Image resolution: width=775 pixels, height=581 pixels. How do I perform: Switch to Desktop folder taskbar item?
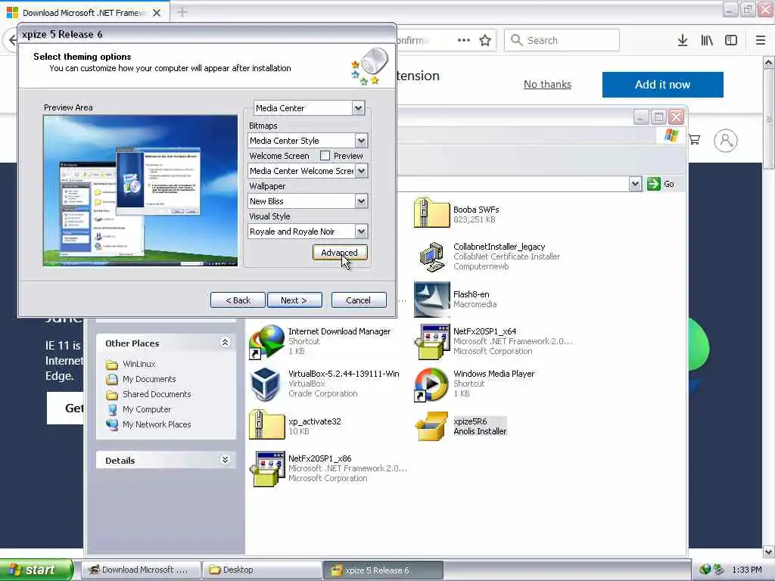click(262, 570)
